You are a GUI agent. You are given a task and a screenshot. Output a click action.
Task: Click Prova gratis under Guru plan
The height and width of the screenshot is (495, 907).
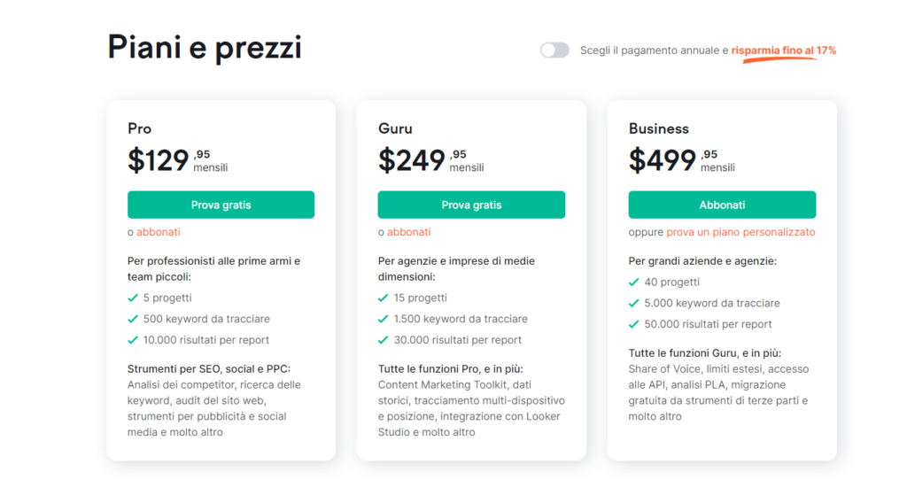(471, 205)
